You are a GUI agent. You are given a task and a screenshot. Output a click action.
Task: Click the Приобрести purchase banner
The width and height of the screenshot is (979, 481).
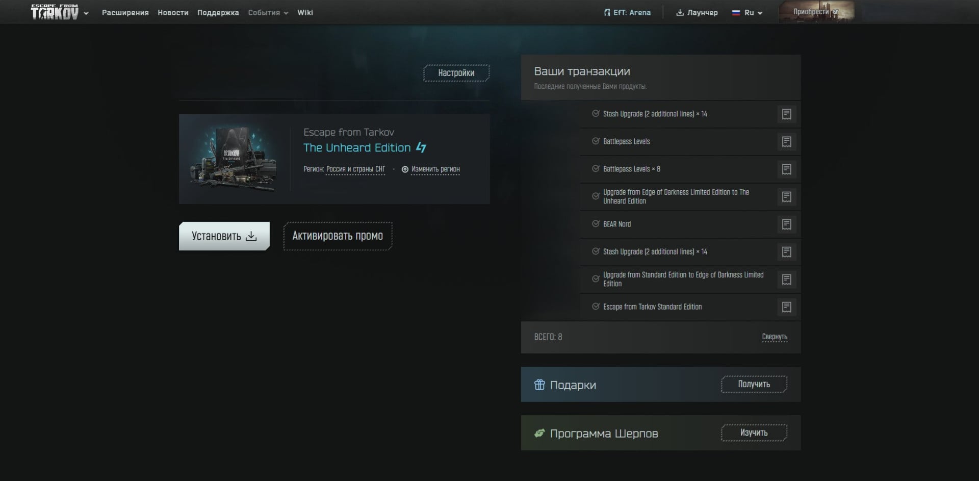(816, 12)
